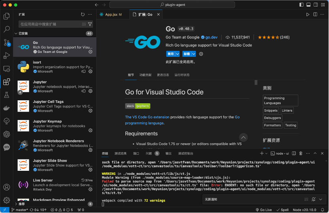Open manage gear for Jupyter Keymap extension
Viewport: 329px width, 213px height.
pos(91,130)
